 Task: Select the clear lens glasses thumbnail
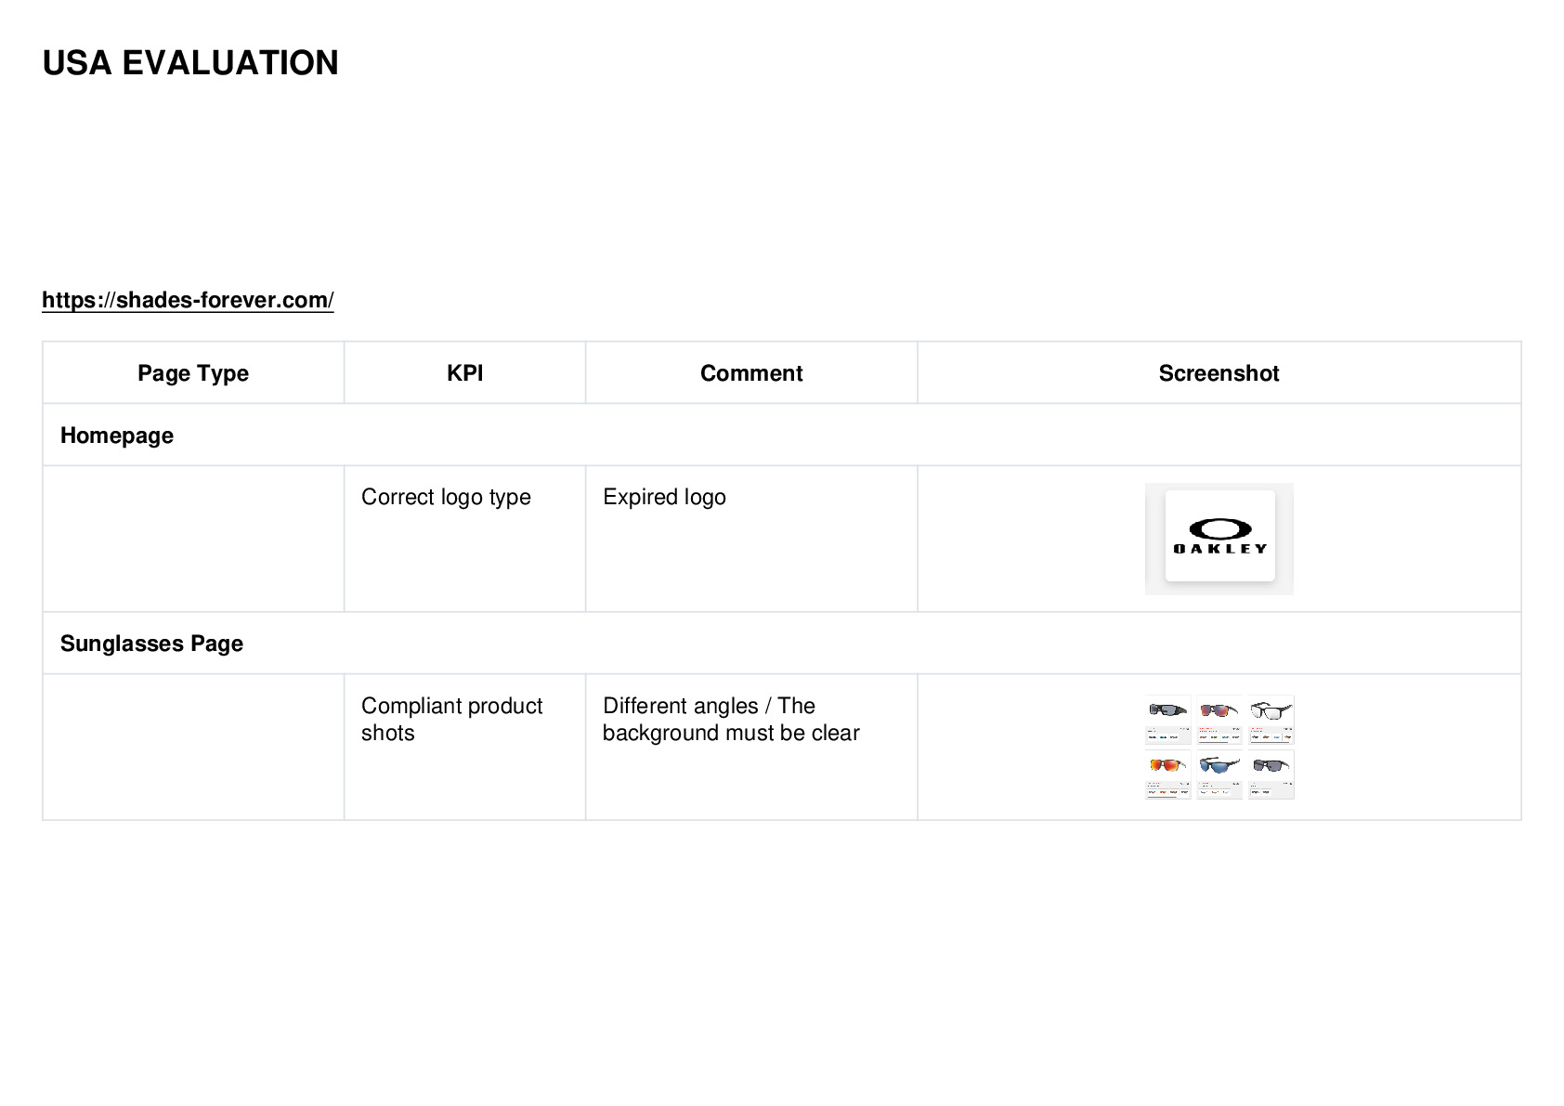1271,720
